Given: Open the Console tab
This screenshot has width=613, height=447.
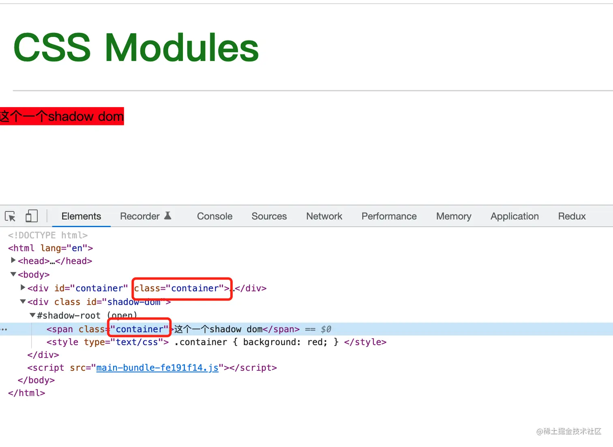Looking at the screenshot, I should point(214,216).
